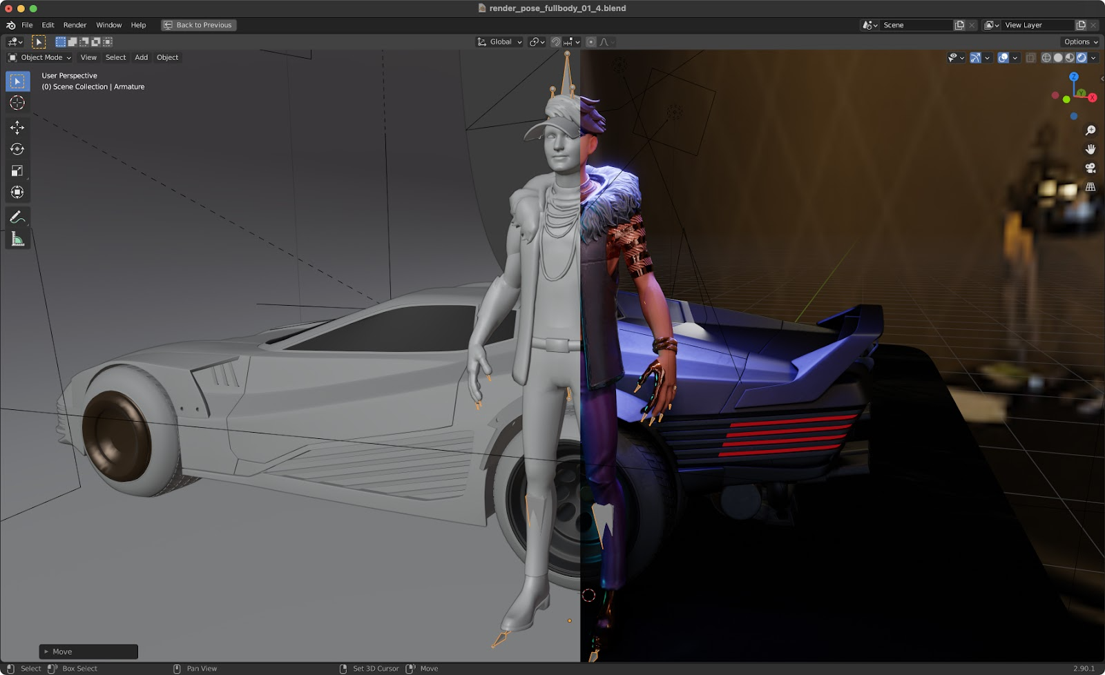Toggle camera view with camera icon
This screenshot has height=675, width=1105.
pyautogui.click(x=1090, y=168)
